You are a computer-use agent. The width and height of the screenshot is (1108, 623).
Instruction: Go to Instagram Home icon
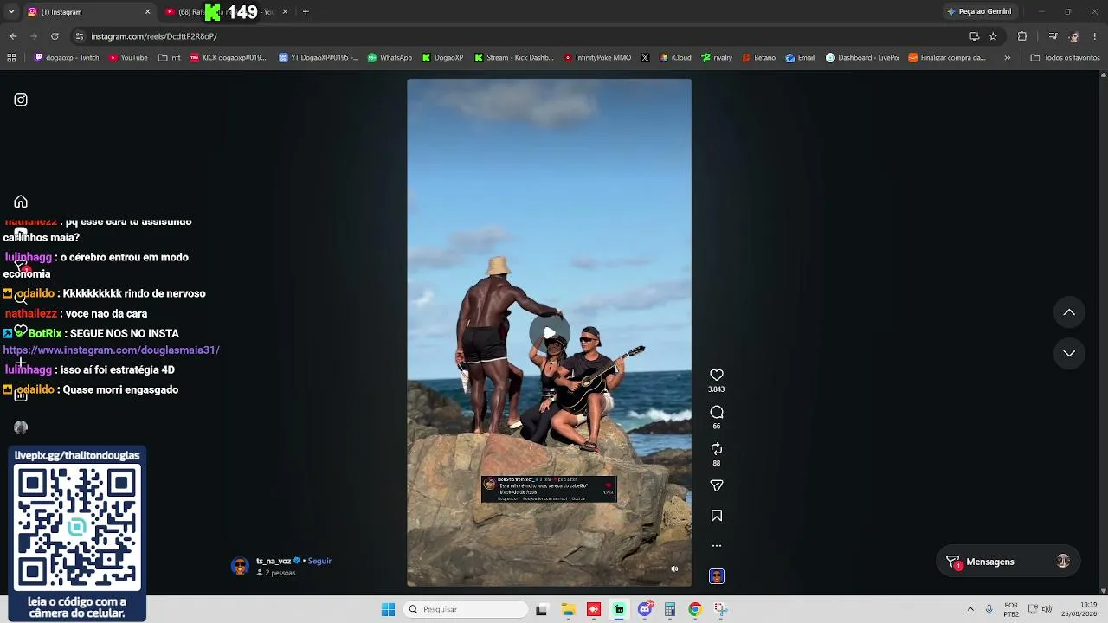[21, 202]
